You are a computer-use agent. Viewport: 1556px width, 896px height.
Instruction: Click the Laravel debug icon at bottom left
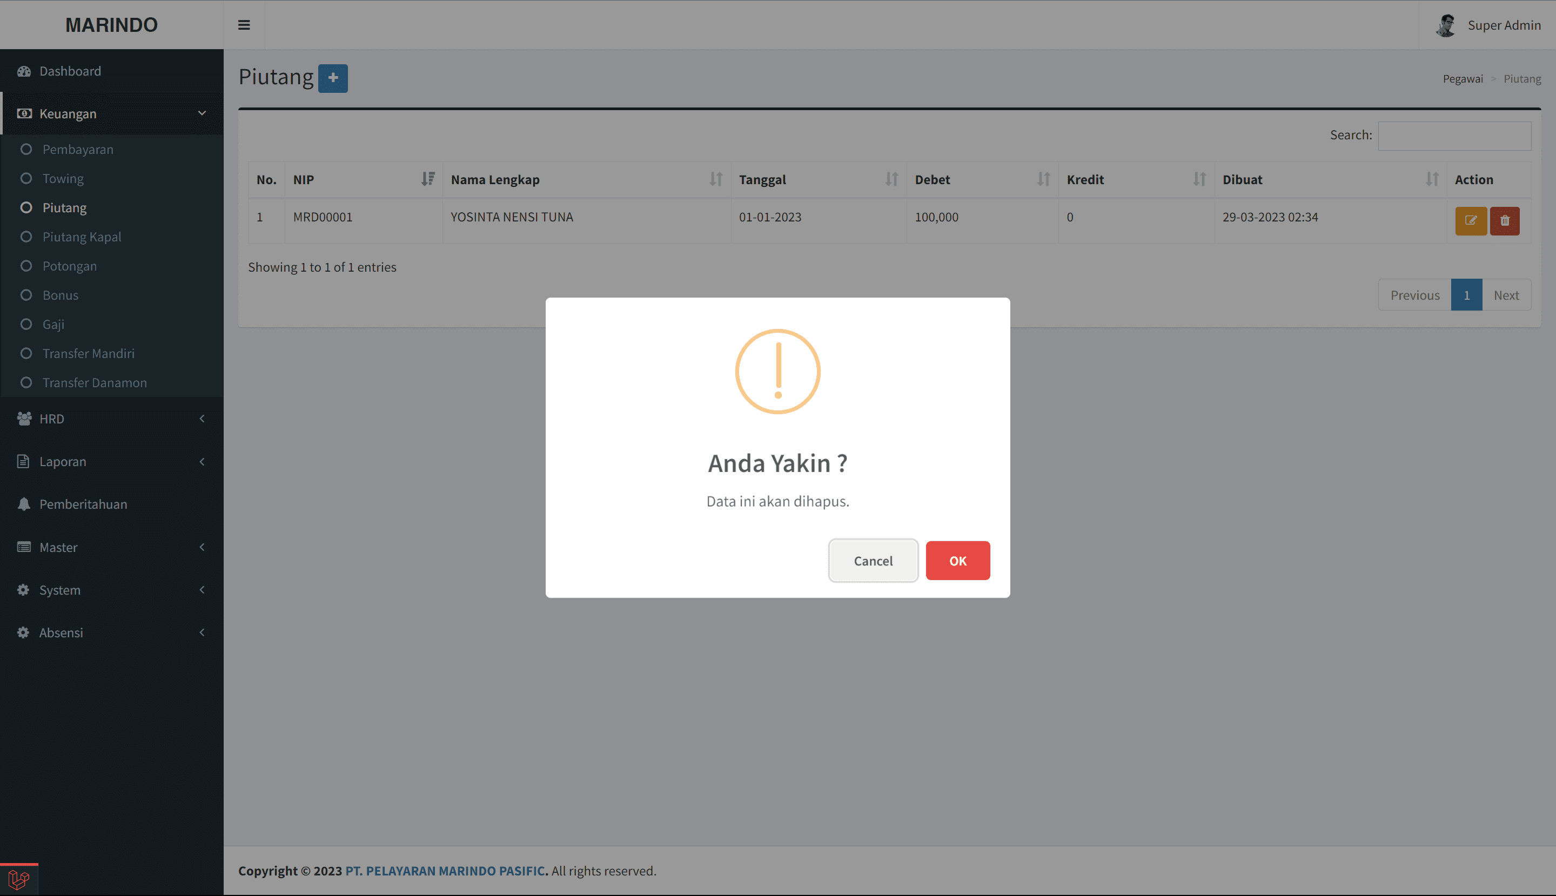point(19,879)
